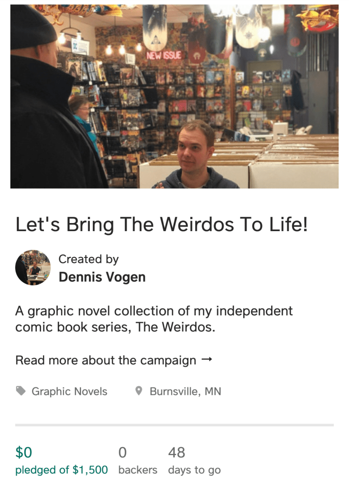This screenshot has width=349, height=489.
Task: Open the 'Read more about the campaign' link
Action: point(114,360)
